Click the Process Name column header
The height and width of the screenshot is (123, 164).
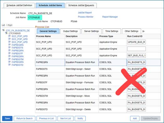[x=43, y=36]
